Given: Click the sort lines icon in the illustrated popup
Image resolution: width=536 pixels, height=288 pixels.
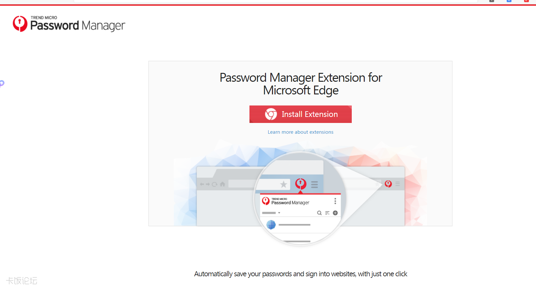Looking at the screenshot, I should click(x=327, y=213).
